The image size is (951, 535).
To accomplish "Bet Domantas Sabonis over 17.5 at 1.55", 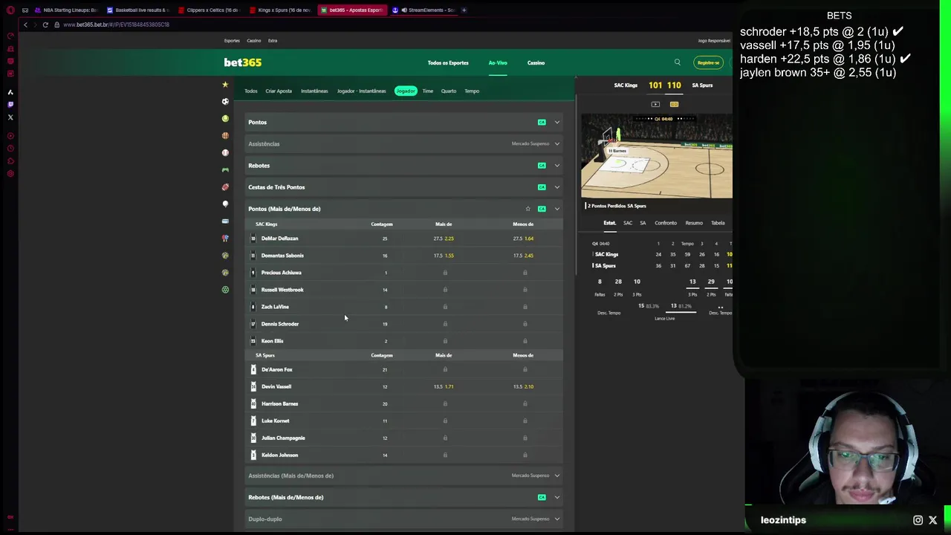I will pyautogui.click(x=444, y=256).
